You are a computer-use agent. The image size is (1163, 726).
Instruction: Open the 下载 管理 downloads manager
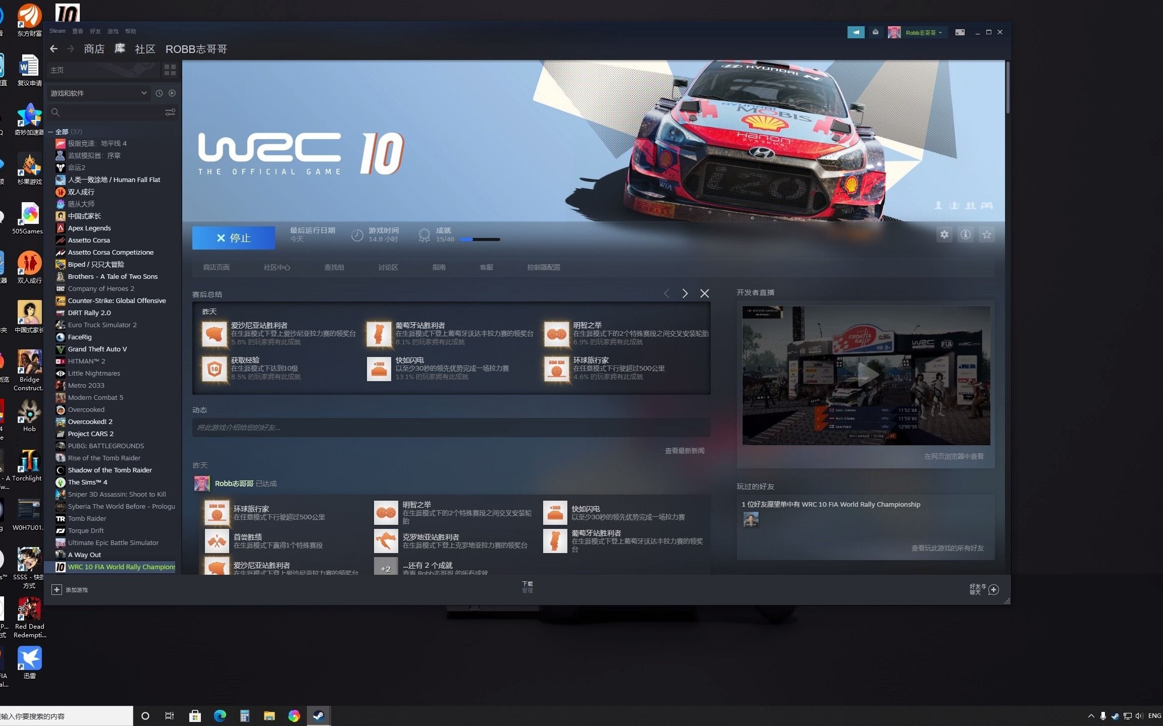(527, 587)
